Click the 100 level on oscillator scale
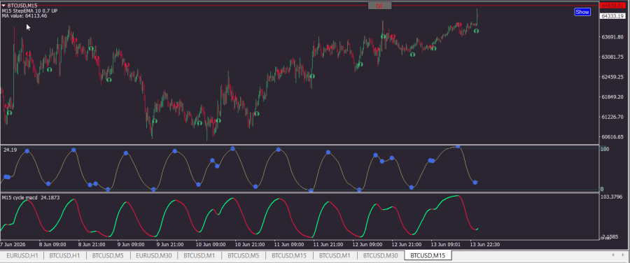The width and height of the screenshot is (630, 263). pos(605,150)
